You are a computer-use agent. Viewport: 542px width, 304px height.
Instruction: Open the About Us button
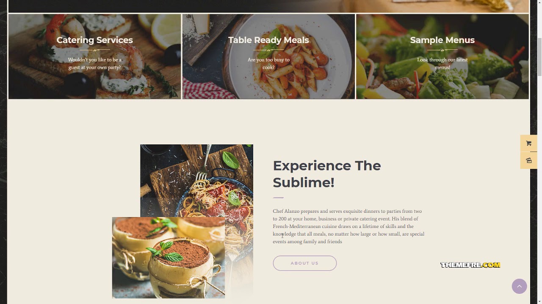(304, 263)
